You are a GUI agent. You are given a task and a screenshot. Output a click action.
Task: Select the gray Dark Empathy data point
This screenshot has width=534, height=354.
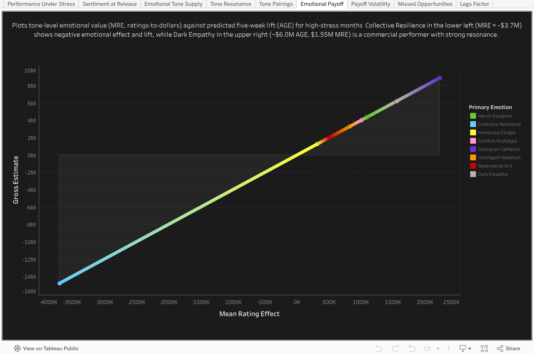397,101
